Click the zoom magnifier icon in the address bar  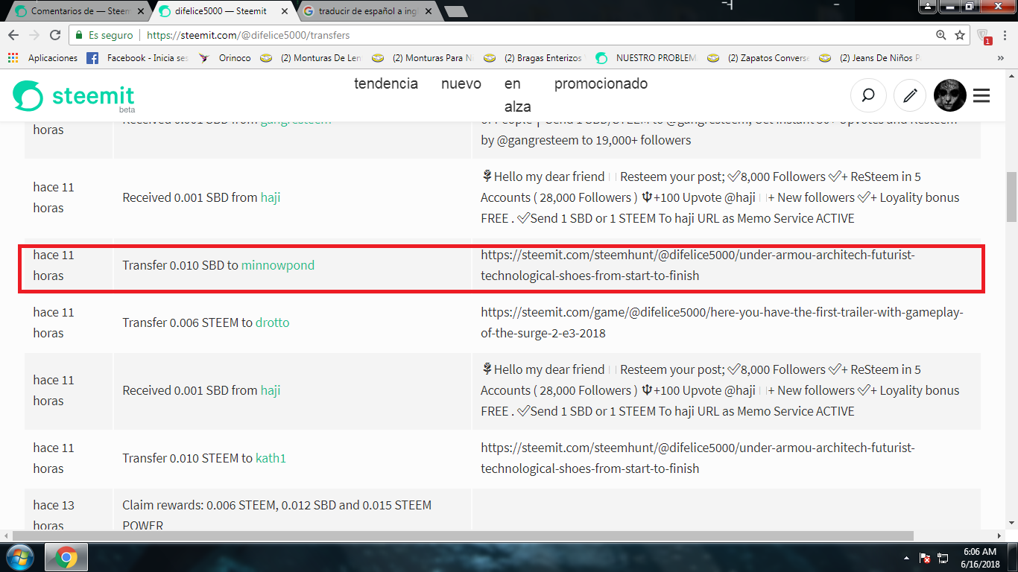pos(941,35)
